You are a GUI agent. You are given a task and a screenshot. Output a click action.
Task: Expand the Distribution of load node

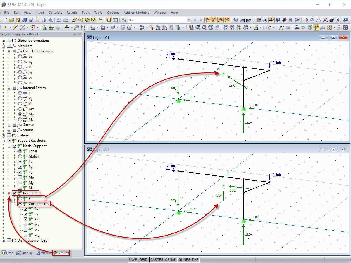coord(4,240)
